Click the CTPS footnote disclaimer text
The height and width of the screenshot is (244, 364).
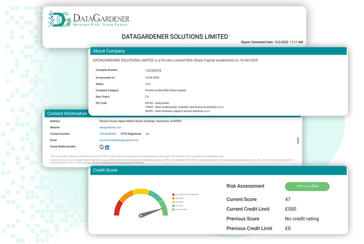(172, 159)
